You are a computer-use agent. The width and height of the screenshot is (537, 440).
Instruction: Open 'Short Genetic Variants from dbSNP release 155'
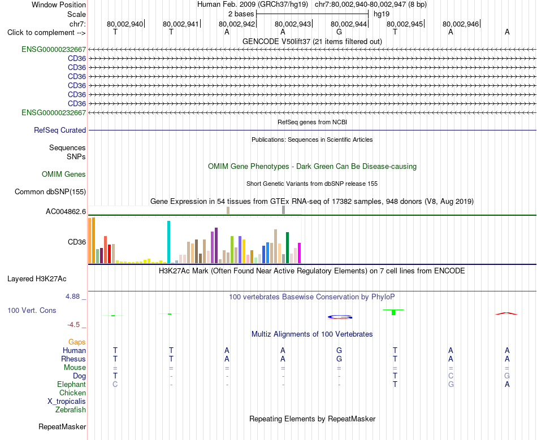click(312, 184)
